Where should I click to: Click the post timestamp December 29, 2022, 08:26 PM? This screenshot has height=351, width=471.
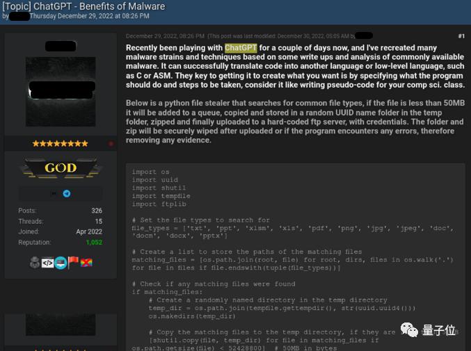point(165,36)
